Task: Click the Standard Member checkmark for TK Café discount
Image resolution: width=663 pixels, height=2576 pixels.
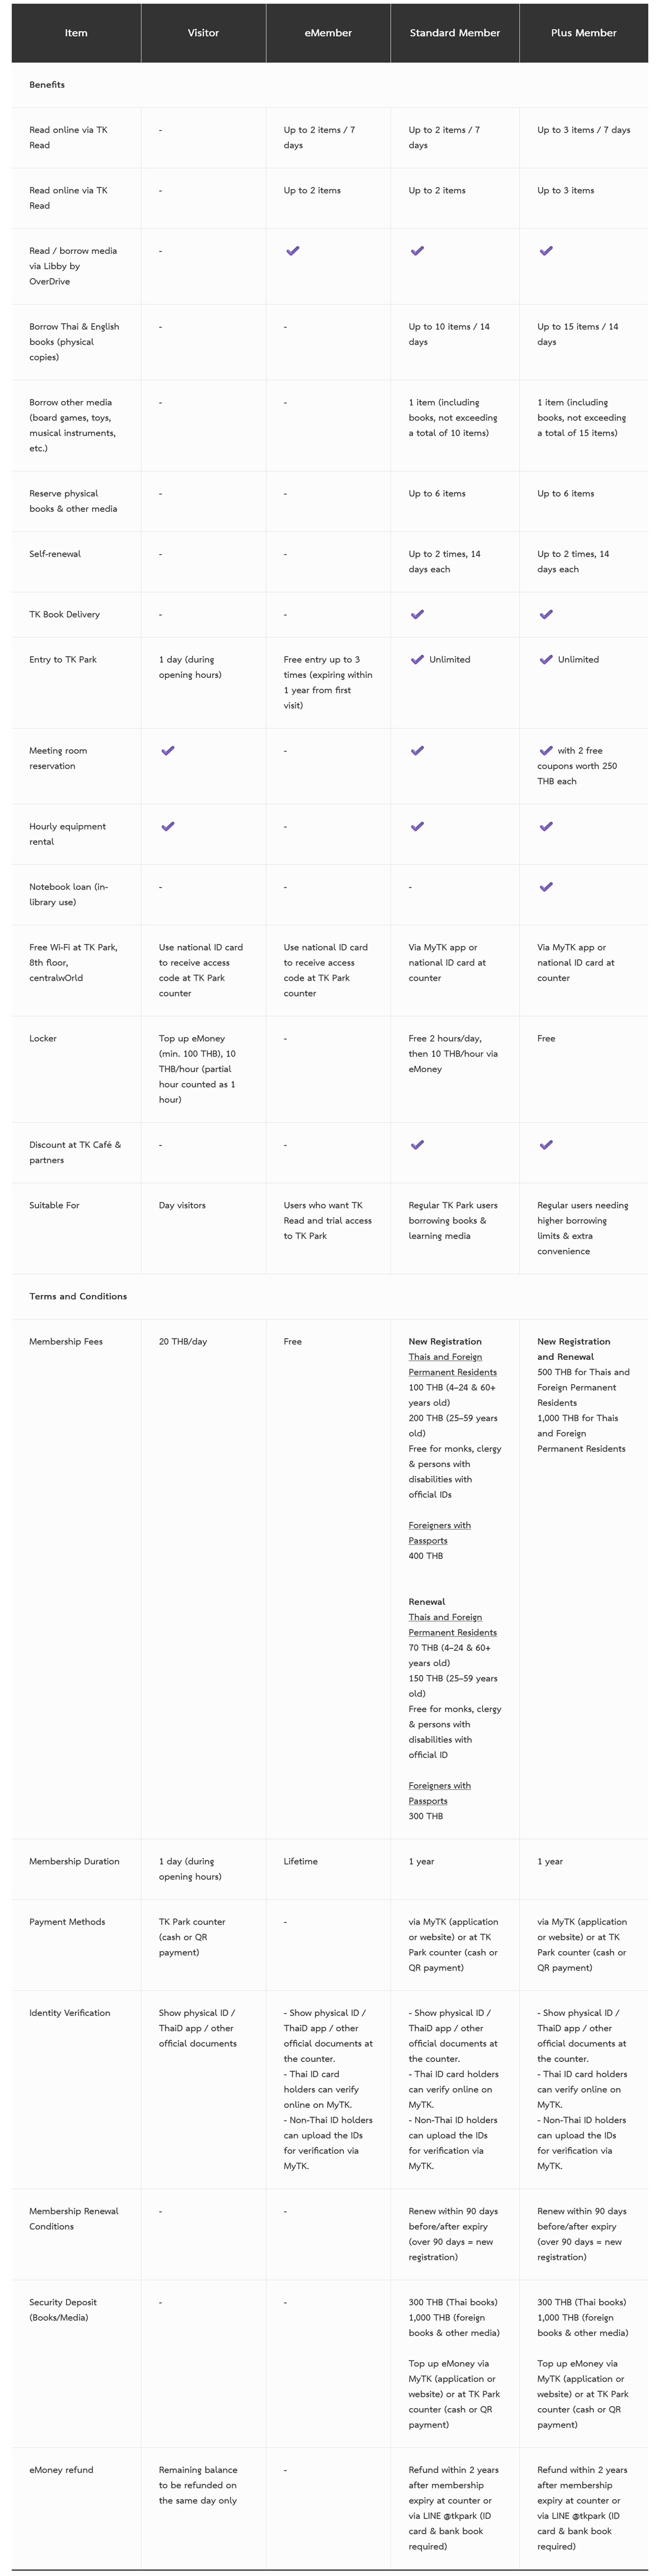Action: [417, 1145]
